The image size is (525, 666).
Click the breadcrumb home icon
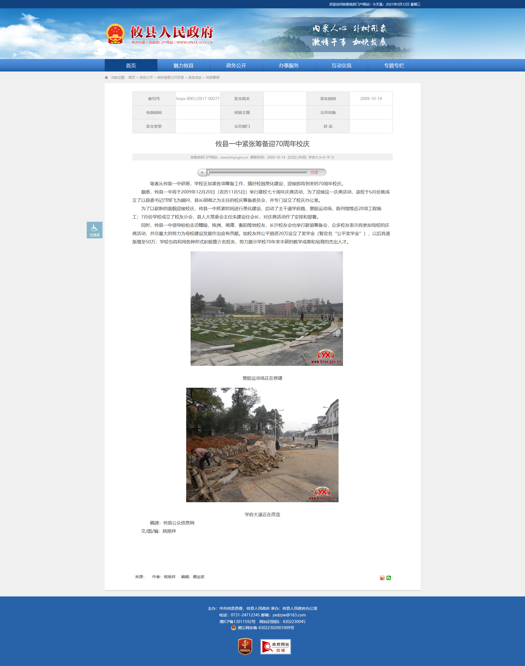tap(106, 78)
